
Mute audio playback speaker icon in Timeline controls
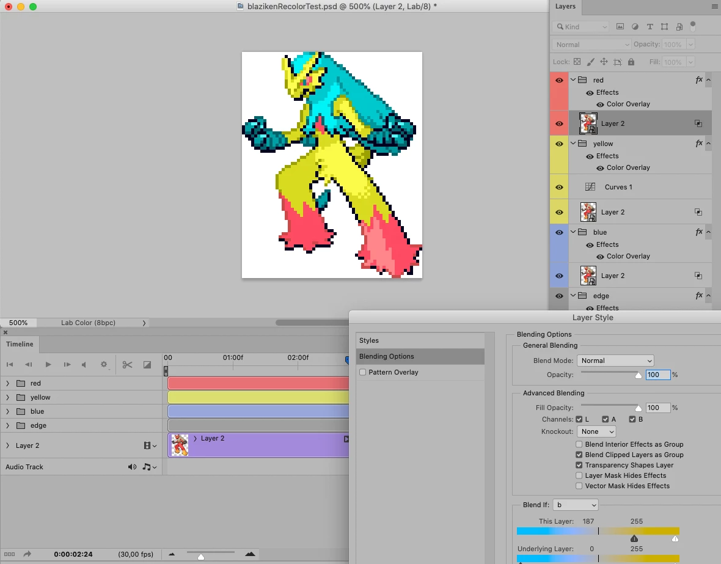coord(84,364)
